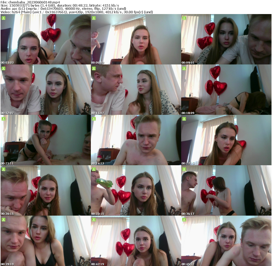Click the green badge on the 00:18:09 thumbnail
Viewport: 272px width, 266px height.
pos(184,69)
